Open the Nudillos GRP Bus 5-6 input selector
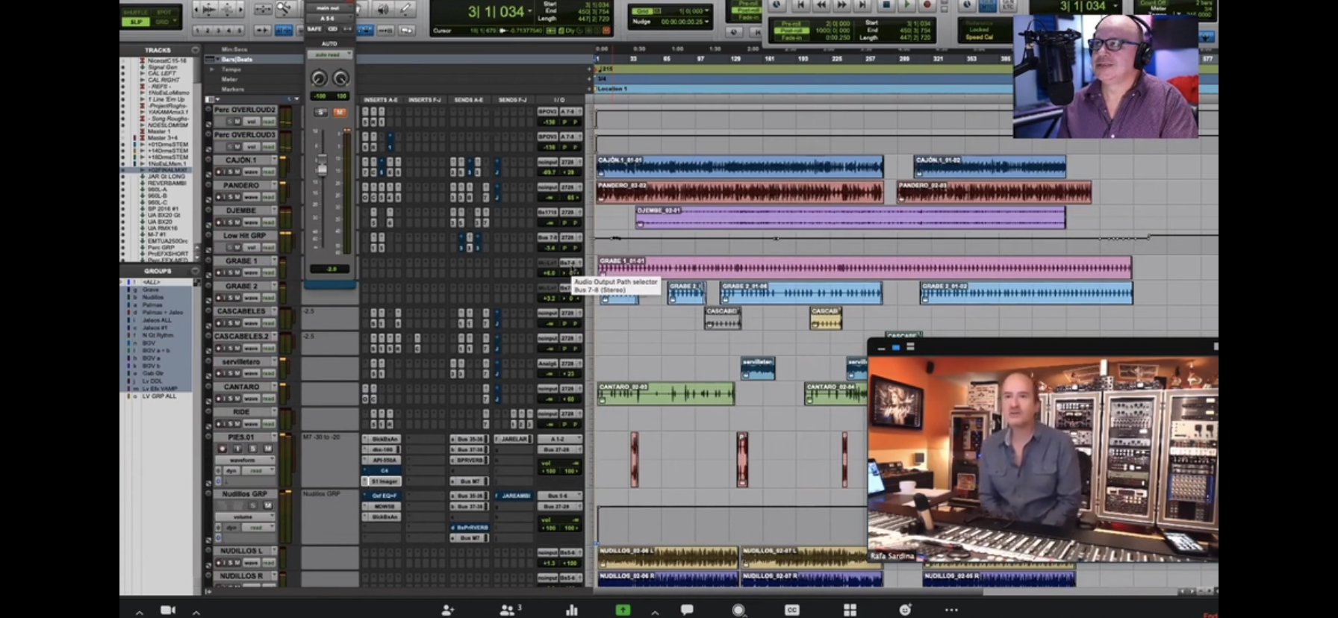 pyautogui.click(x=560, y=496)
